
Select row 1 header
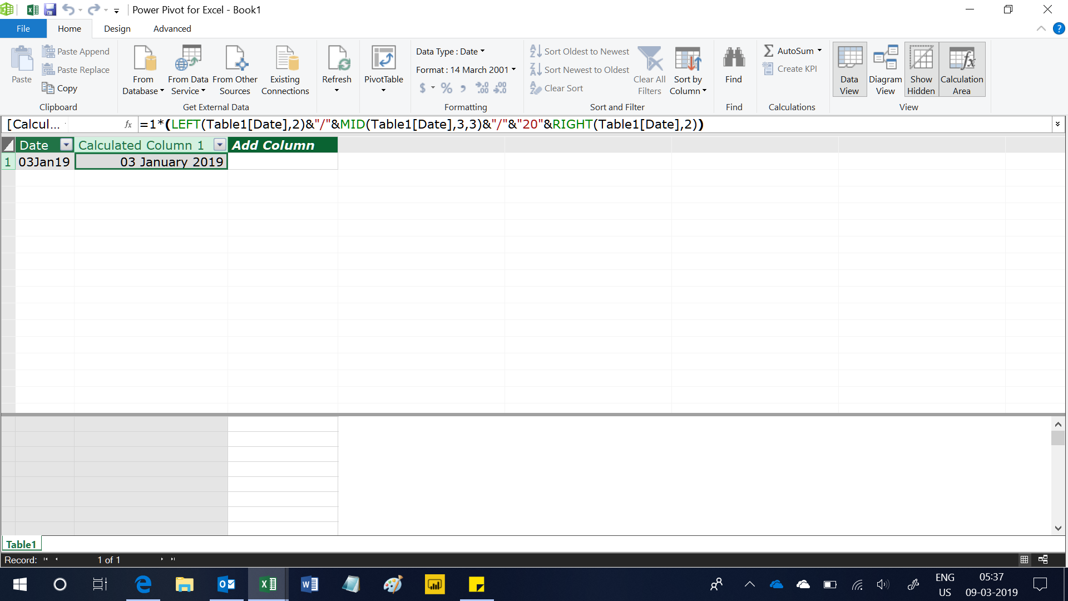tap(8, 162)
